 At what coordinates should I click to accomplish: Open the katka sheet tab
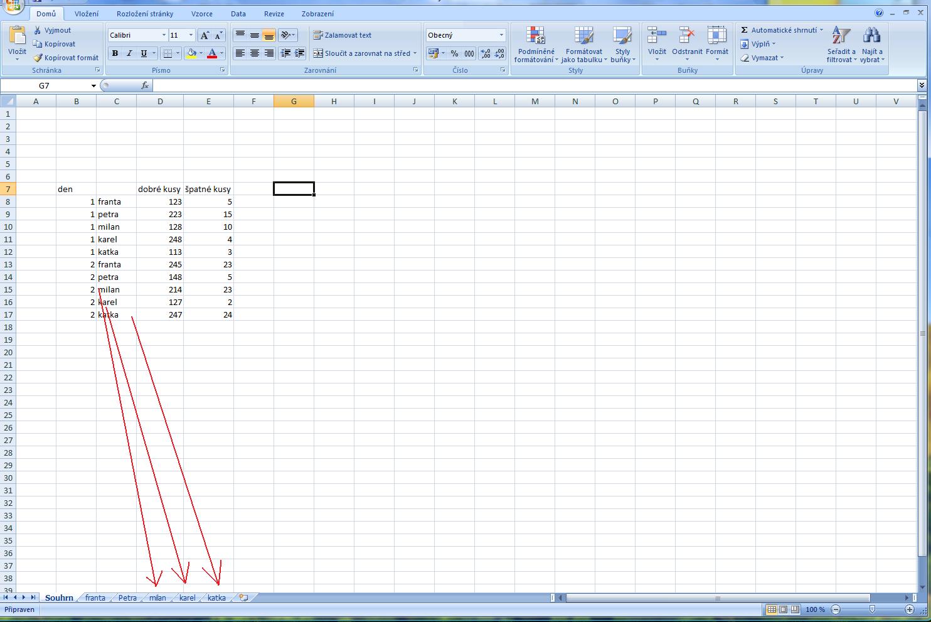[x=216, y=598]
